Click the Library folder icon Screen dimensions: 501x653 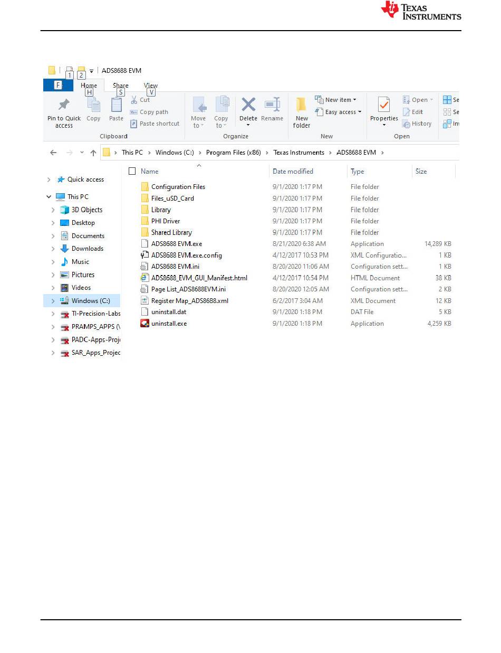pos(144,210)
